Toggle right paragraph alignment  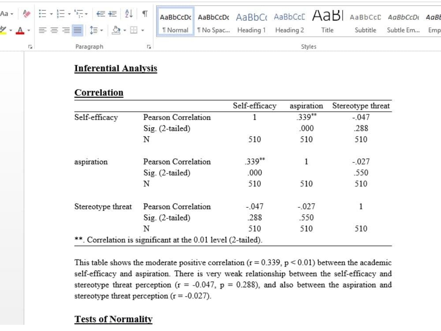[x=65, y=30]
